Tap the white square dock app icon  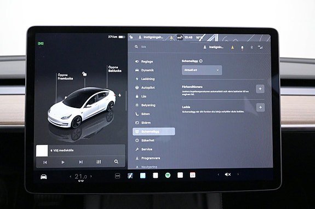(180, 175)
